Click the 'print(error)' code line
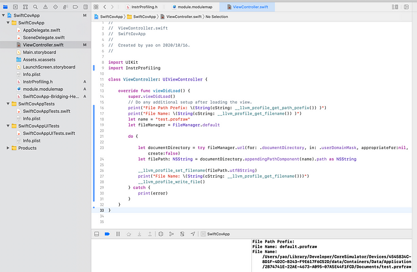The height and width of the screenshot is (272, 417). [x=153, y=193]
